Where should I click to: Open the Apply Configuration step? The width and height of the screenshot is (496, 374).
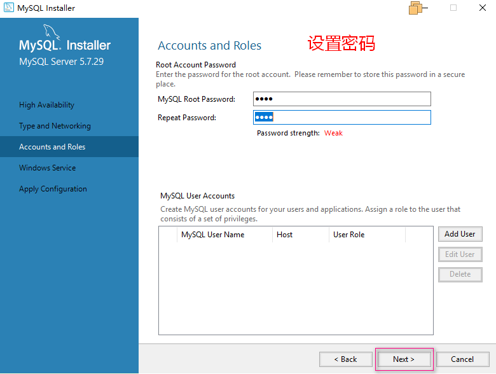(x=53, y=189)
